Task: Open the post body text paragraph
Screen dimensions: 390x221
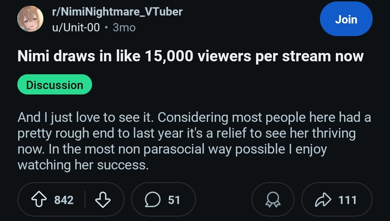Action: point(194,141)
